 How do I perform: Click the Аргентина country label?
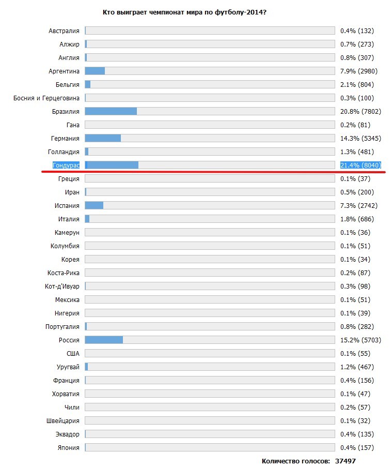click(x=65, y=71)
